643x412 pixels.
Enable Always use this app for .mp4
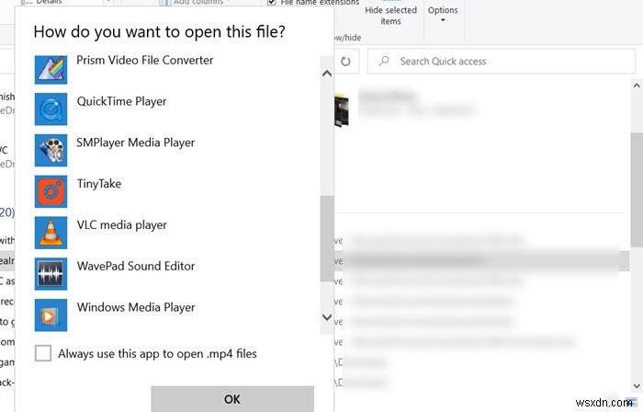[43, 353]
